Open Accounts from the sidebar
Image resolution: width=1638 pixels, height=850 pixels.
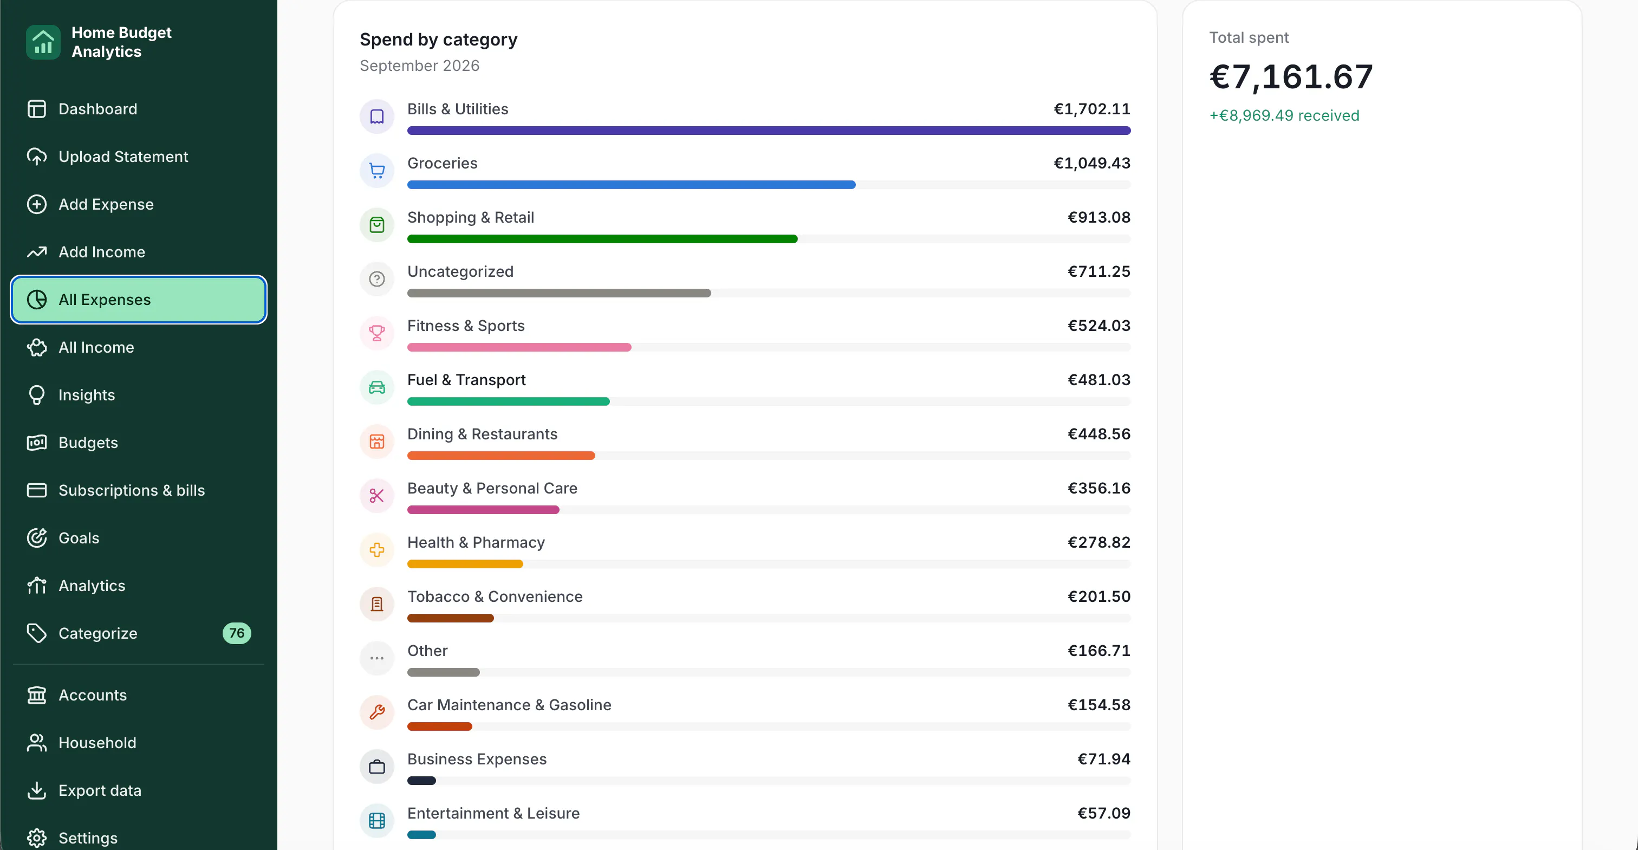point(138,695)
